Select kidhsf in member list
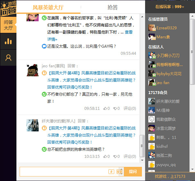Screen dimensions: 195x181 162,146
